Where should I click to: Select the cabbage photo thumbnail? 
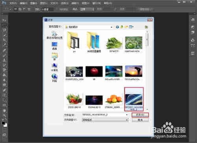[x=134, y=44]
